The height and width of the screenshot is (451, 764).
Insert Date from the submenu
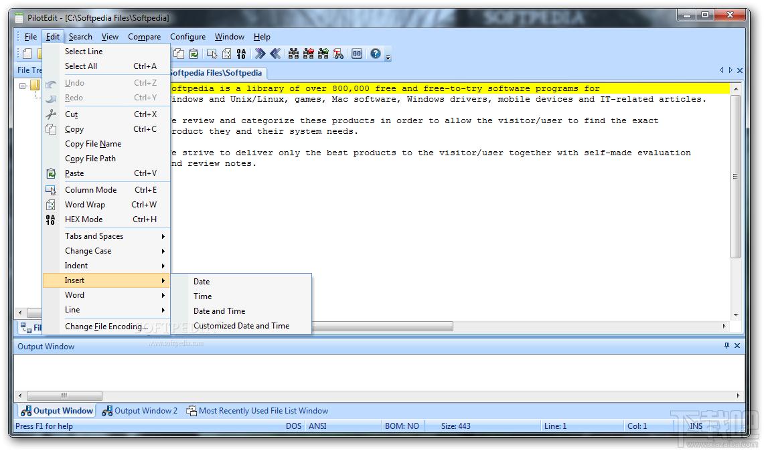pos(241,282)
